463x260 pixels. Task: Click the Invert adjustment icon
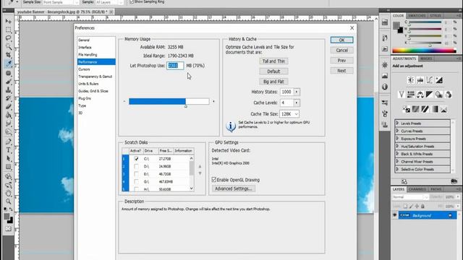coord(406,109)
